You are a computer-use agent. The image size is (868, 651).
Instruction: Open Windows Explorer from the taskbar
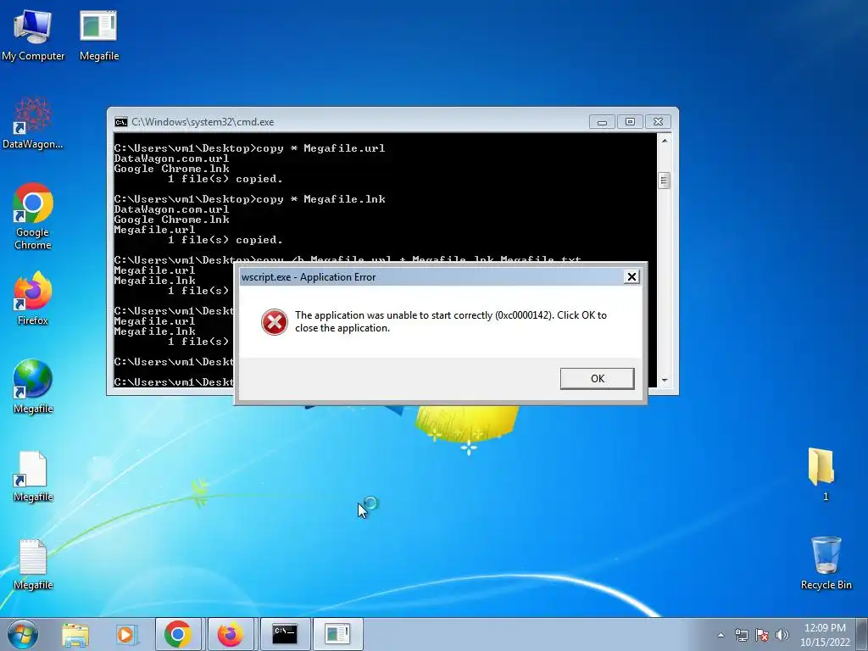(75, 634)
